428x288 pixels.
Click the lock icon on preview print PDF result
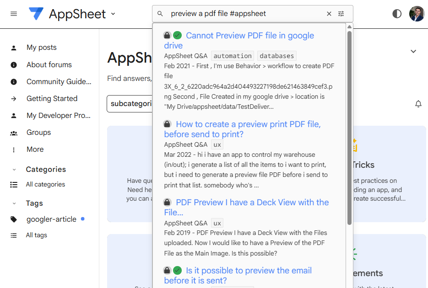coord(167,124)
